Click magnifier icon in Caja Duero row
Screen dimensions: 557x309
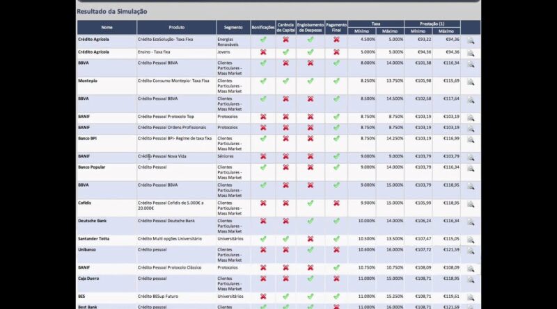471,280
